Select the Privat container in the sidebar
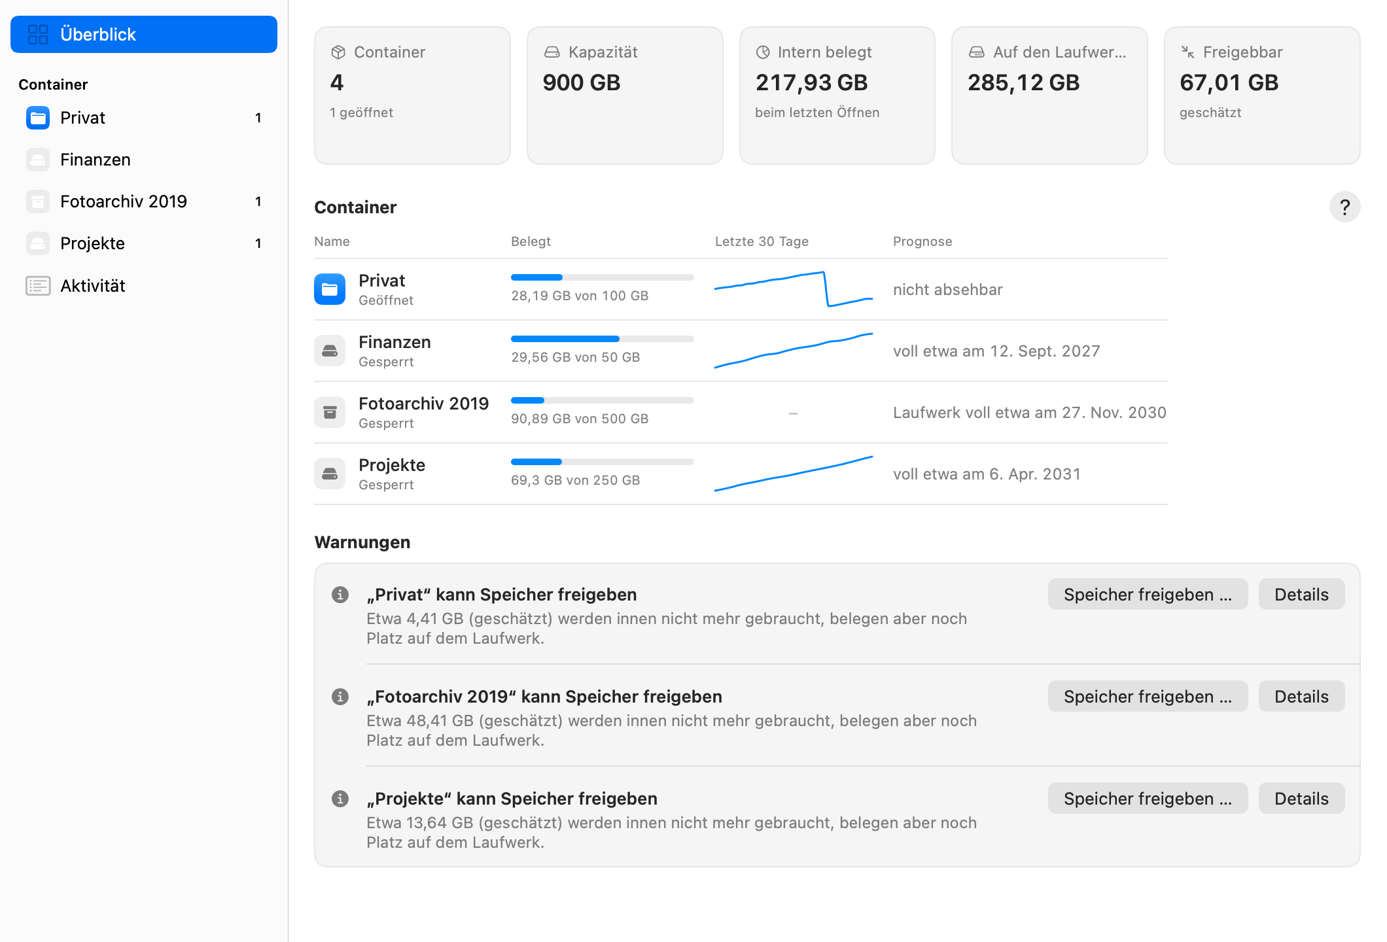 144,118
